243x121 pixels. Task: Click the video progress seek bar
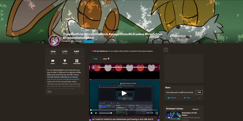coord(124,110)
